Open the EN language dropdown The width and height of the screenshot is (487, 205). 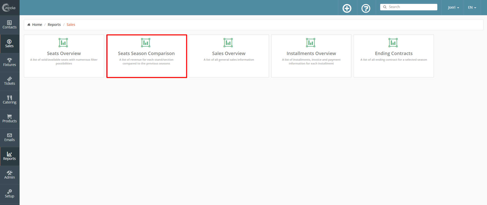click(472, 7)
